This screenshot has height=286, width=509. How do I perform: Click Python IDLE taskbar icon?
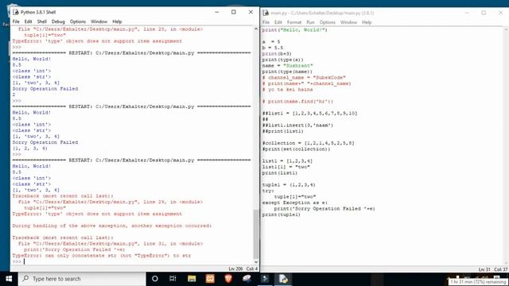(283, 279)
